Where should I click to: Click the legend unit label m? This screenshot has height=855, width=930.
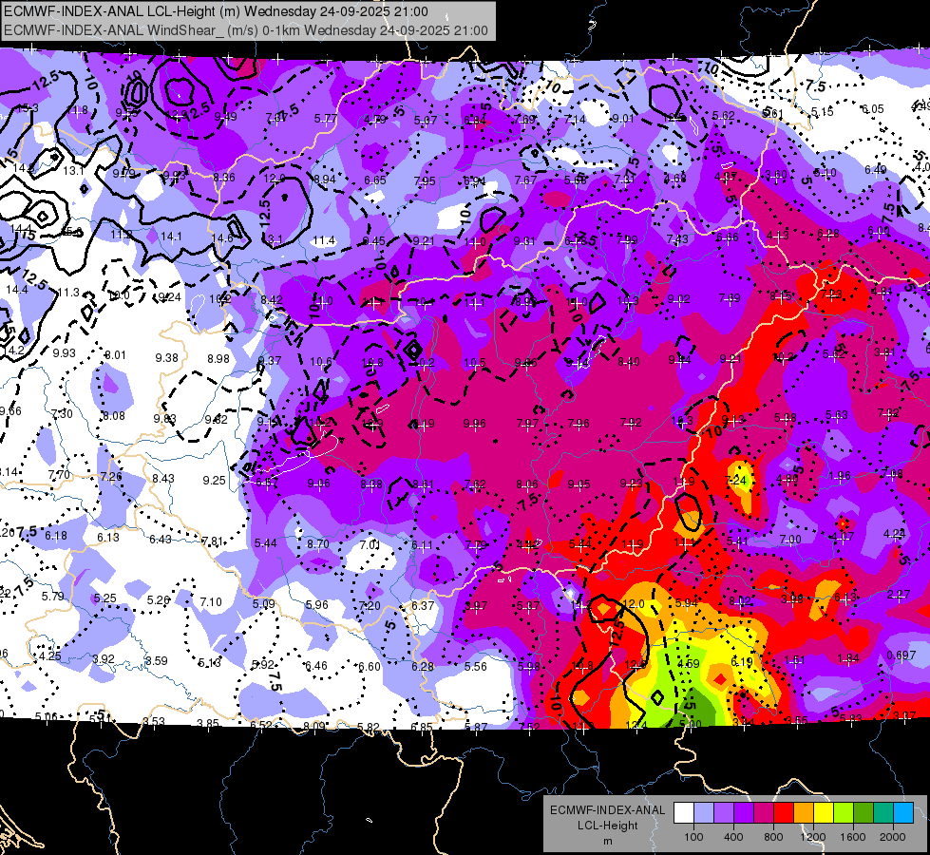point(607,841)
